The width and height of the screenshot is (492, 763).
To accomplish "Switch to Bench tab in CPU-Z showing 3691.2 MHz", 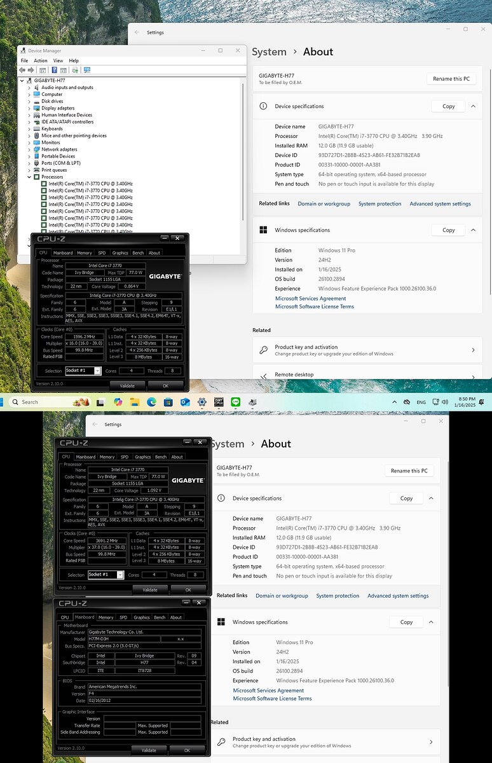I will [161, 457].
